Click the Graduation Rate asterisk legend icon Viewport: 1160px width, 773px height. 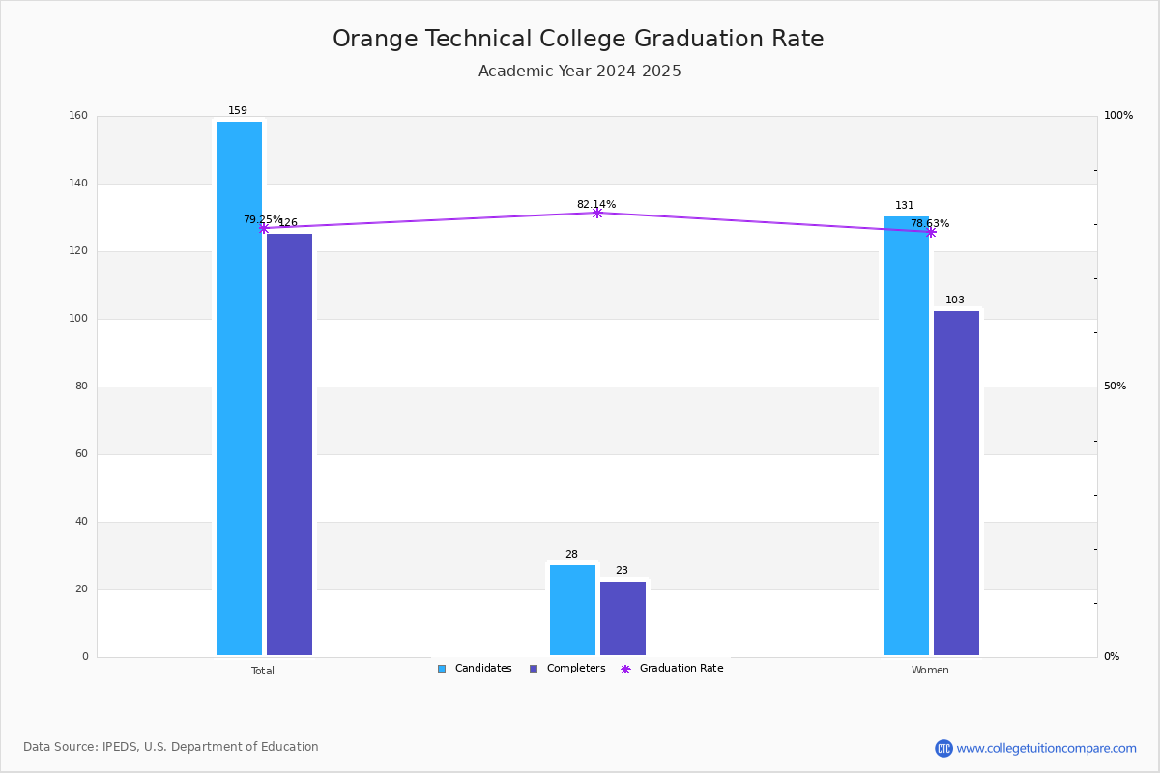[625, 669]
